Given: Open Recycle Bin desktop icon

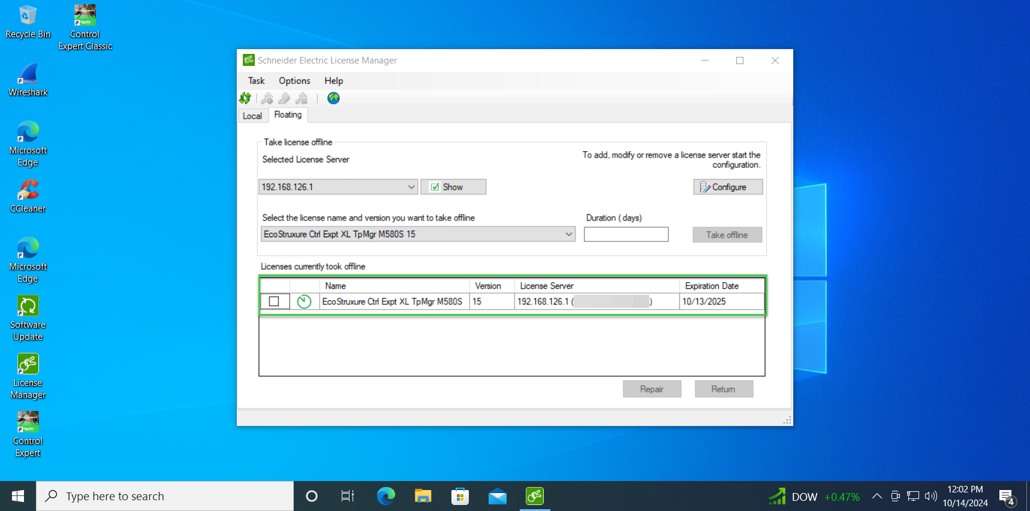Looking at the screenshot, I should click(28, 22).
